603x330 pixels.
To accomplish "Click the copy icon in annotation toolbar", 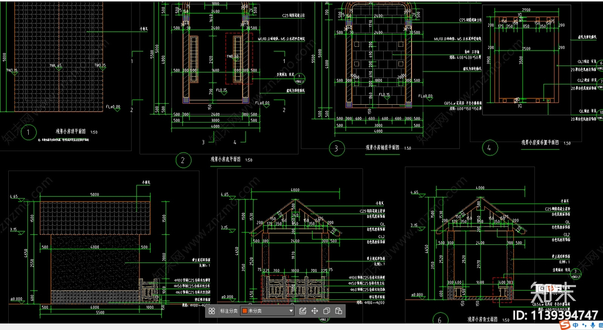I will (x=327, y=311).
